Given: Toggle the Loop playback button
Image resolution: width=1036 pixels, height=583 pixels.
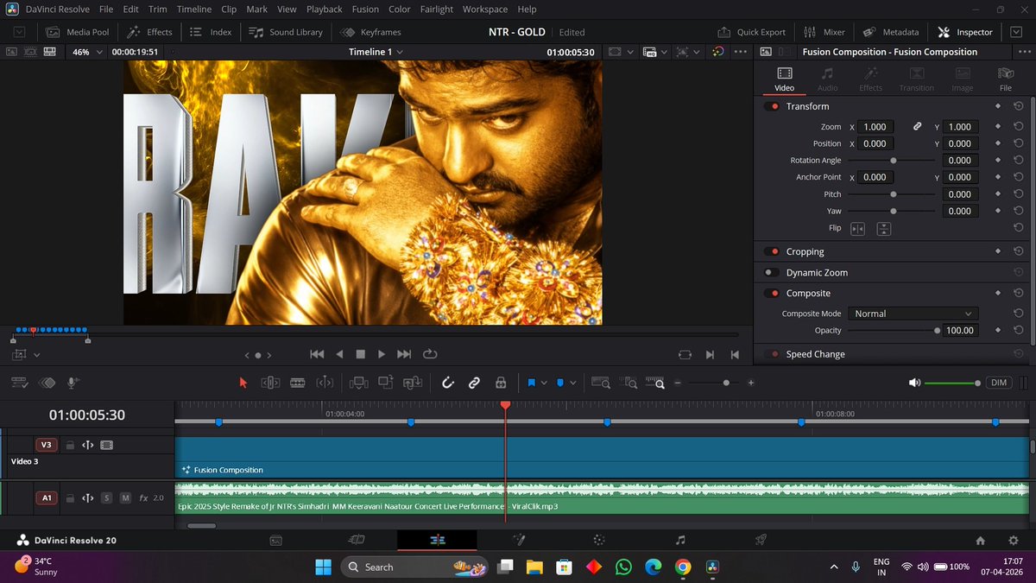Looking at the screenshot, I should click(x=429, y=354).
